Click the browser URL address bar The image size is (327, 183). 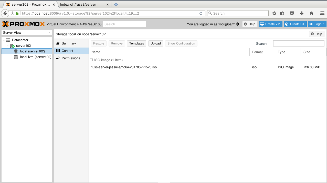coord(109,13)
